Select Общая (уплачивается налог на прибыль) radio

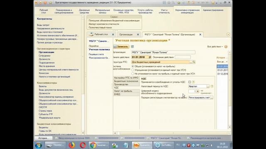(x=133, y=66)
